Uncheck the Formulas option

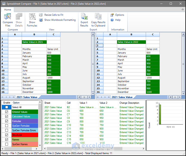point(7,121)
